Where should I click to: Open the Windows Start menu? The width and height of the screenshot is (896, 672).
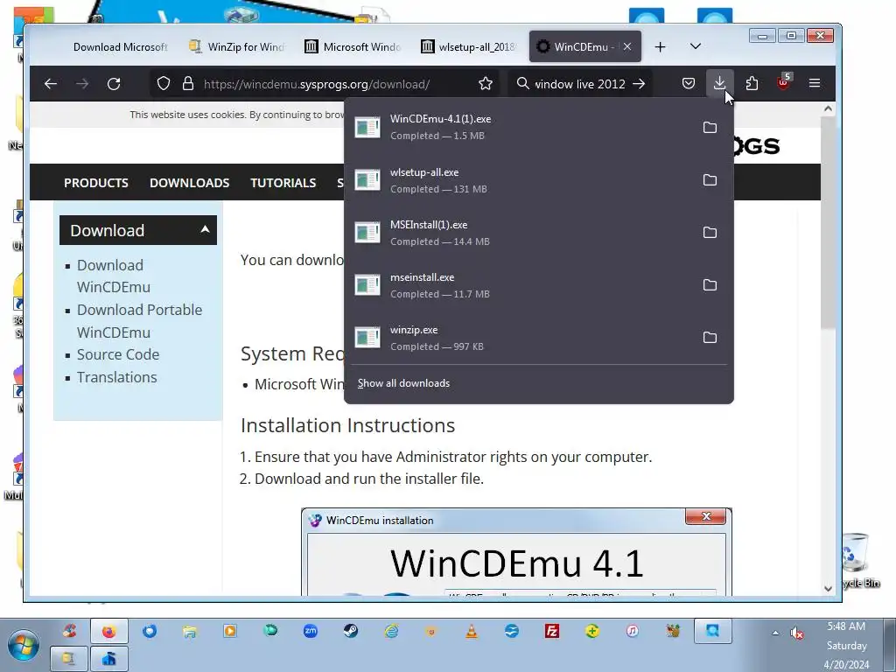(x=24, y=646)
